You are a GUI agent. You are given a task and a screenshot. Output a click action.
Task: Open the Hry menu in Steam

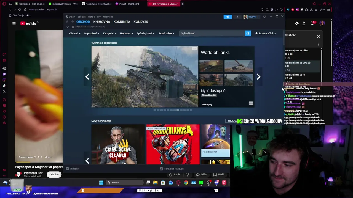point(99,17)
